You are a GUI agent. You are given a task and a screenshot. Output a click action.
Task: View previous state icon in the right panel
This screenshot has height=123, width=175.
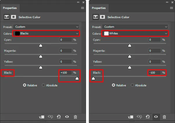click(x=139, y=117)
